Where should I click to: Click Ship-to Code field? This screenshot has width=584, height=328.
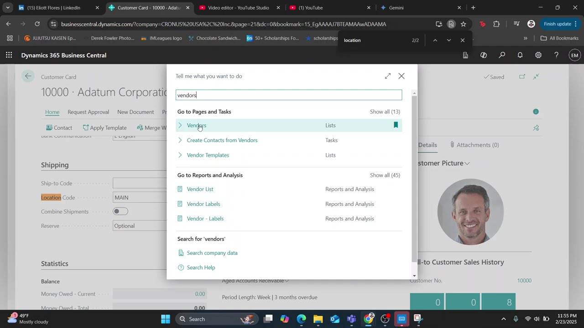140,184
